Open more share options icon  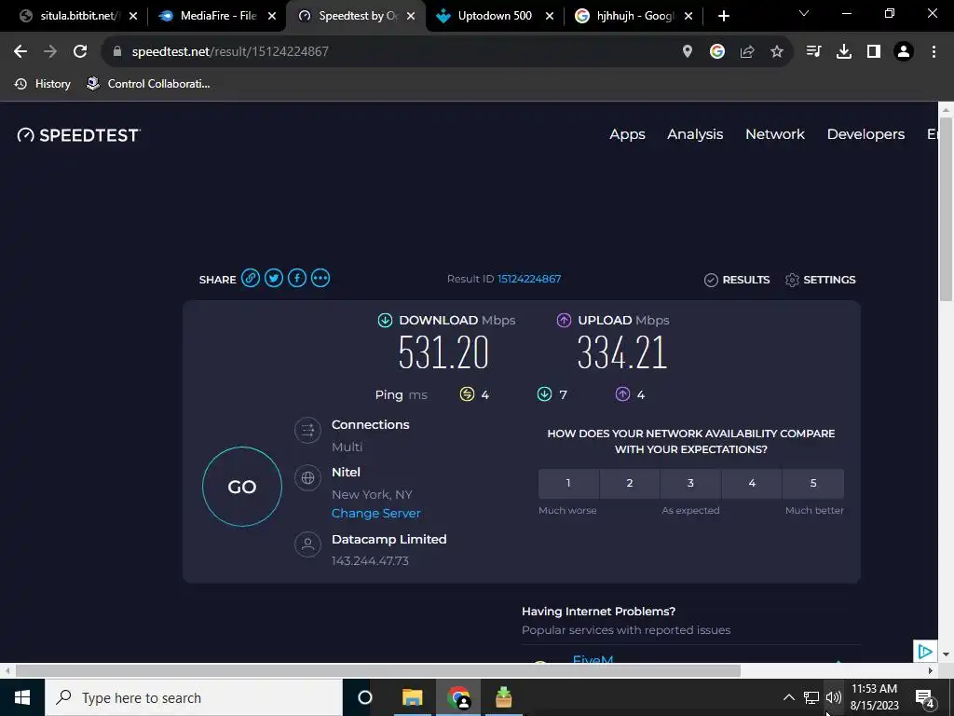tap(320, 278)
